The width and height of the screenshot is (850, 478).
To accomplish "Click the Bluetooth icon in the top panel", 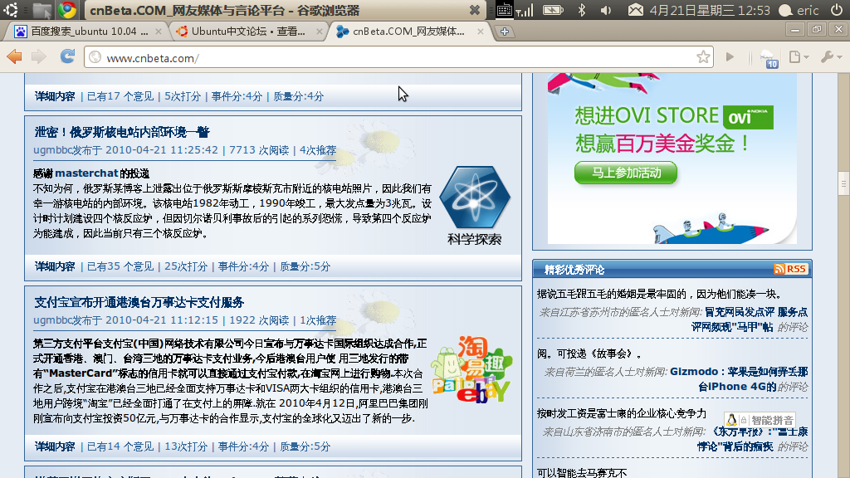I will pos(582,10).
